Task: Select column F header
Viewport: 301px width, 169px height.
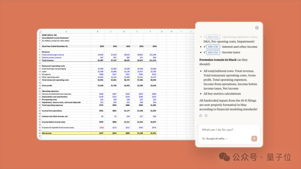Action: pyautogui.click(x=150, y=32)
